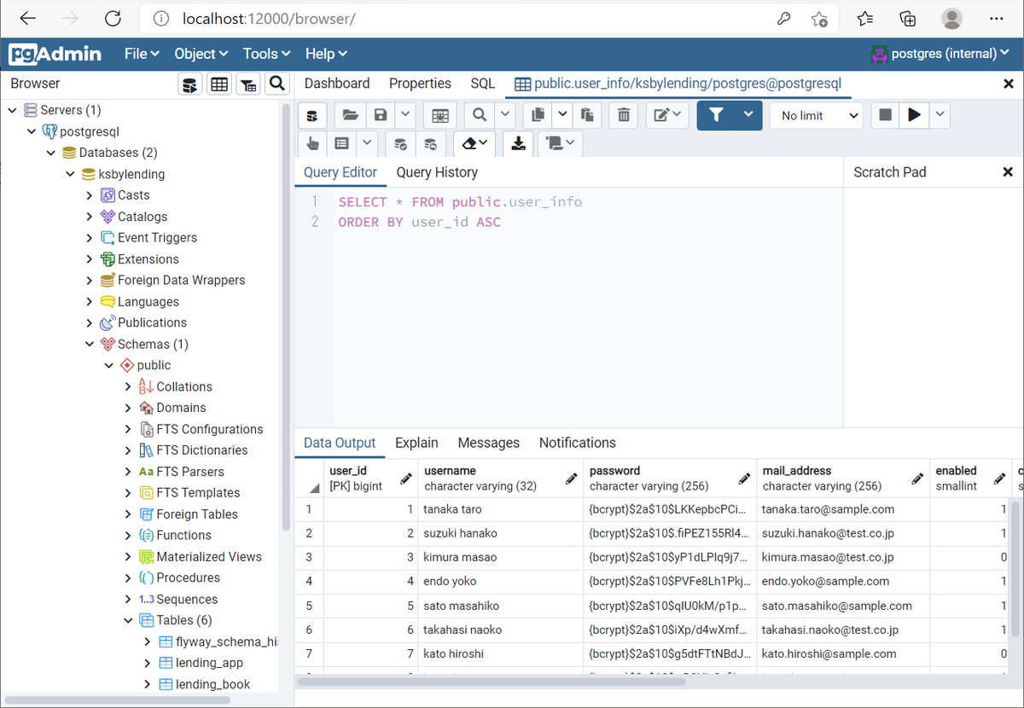Image resolution: width=1024 pixels, height=708 pixels.
Task: Switch to the Messages tab
Action: pyautogui.click(x=488, y=443)
